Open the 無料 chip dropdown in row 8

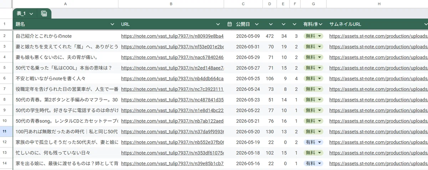[x=320, y=100]
